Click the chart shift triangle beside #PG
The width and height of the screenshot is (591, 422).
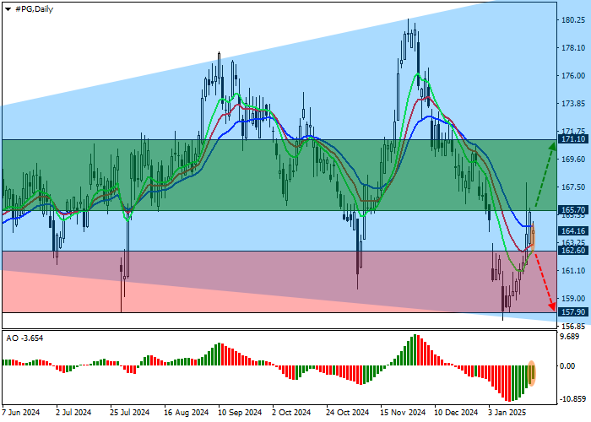coord(7,8)
